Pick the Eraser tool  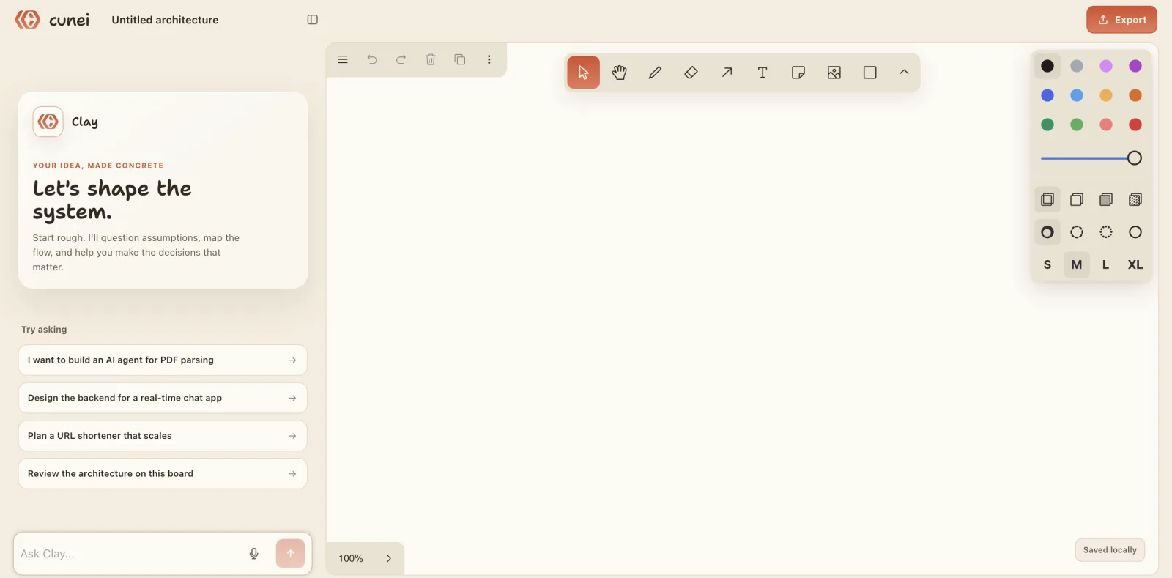691,73
